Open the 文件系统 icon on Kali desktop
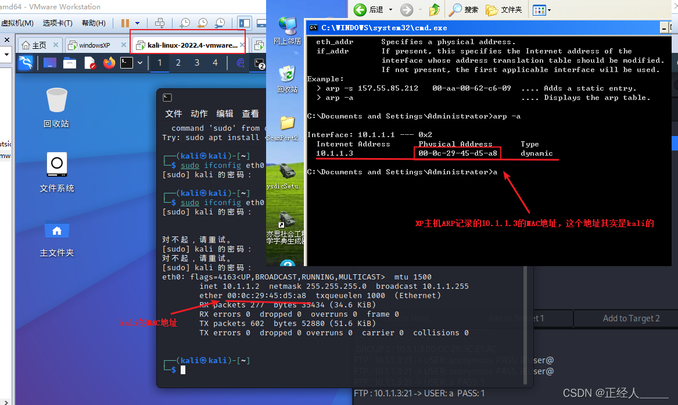 [x=56, y=172]
